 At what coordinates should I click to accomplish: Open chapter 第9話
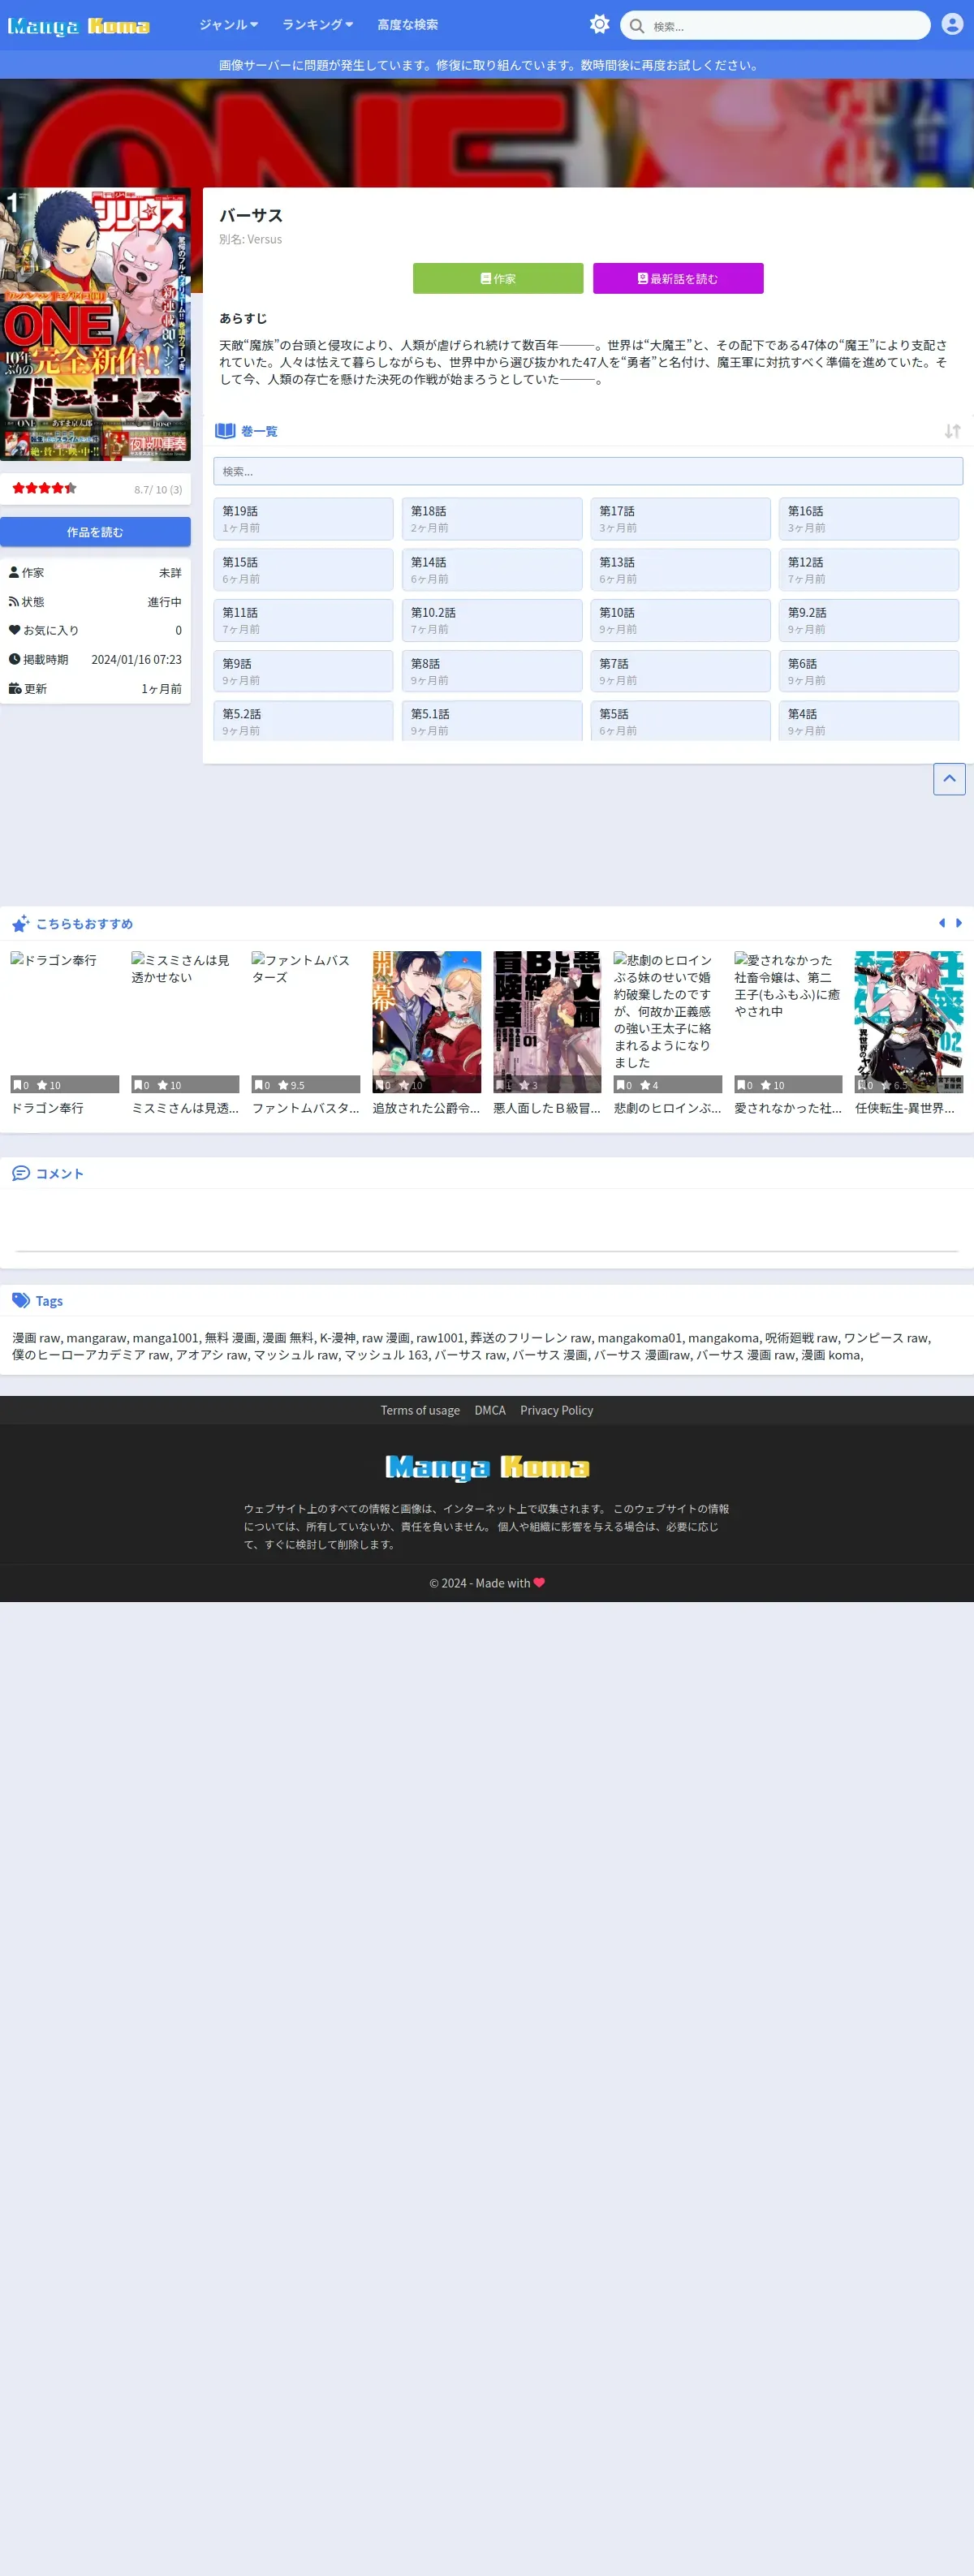click(x=303, y=671)
